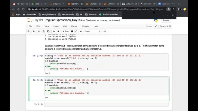Click inside code cell In [31]
Image resolution: width=198 pixels, height=111 pixels.
tap(106, 86)
